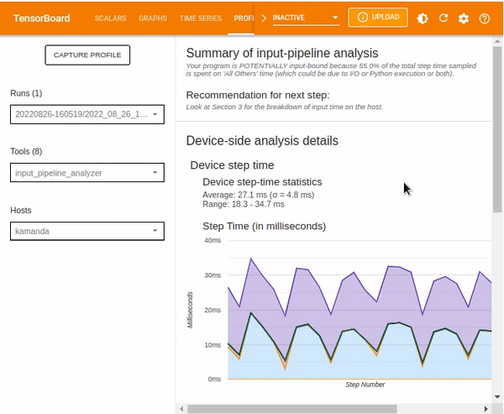504x414 pixels.
Task: Click the horizontal scrollbar thumb
Action: [292, 409]
